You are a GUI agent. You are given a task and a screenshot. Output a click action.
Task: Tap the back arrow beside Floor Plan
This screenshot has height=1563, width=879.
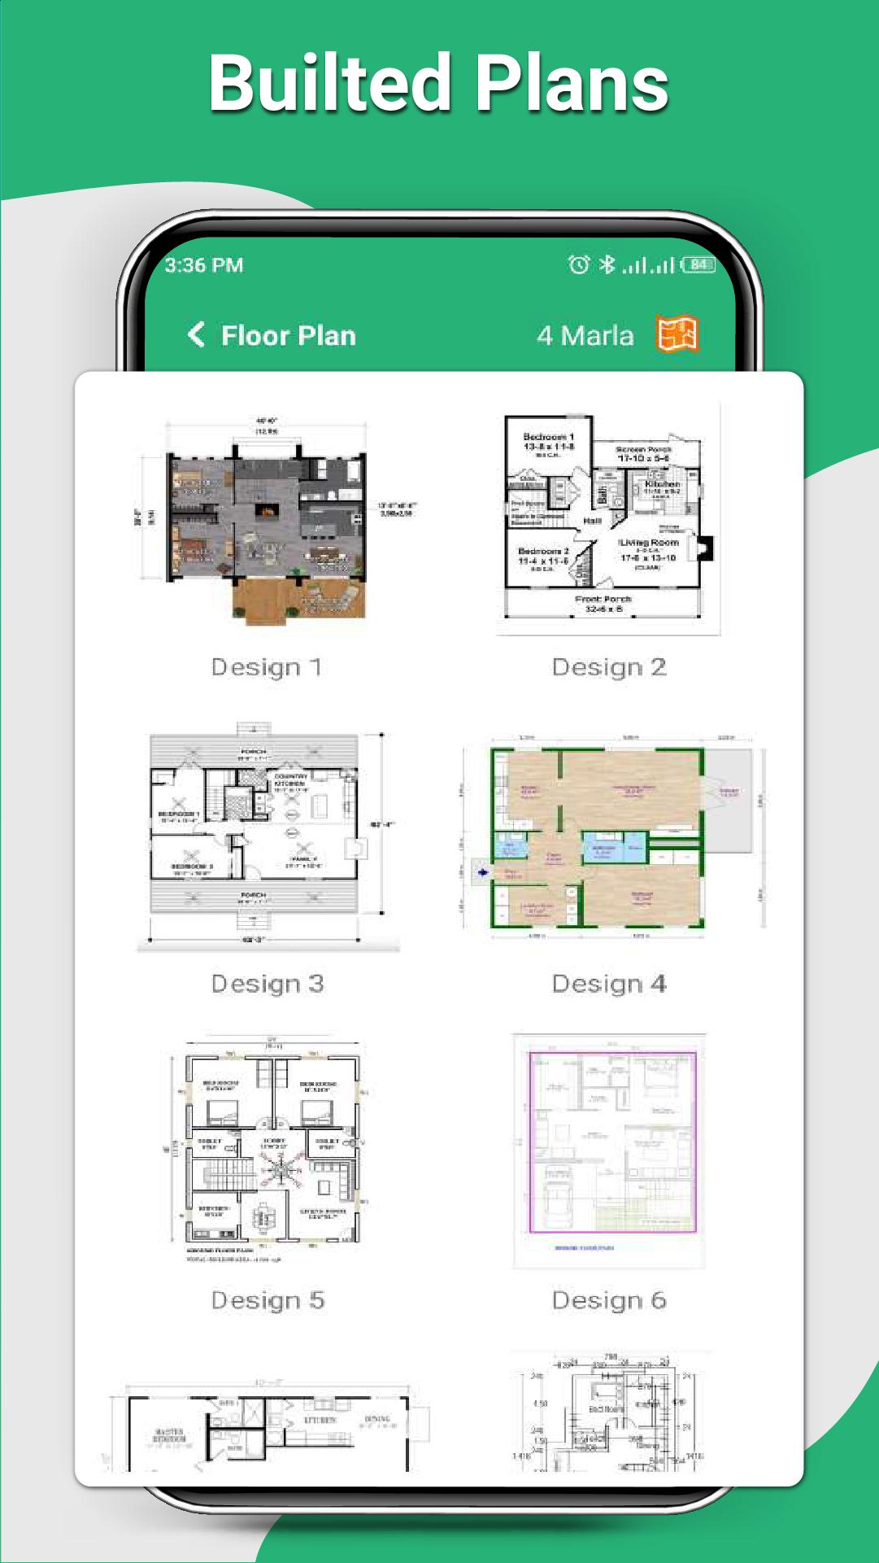tap(196, 334)
